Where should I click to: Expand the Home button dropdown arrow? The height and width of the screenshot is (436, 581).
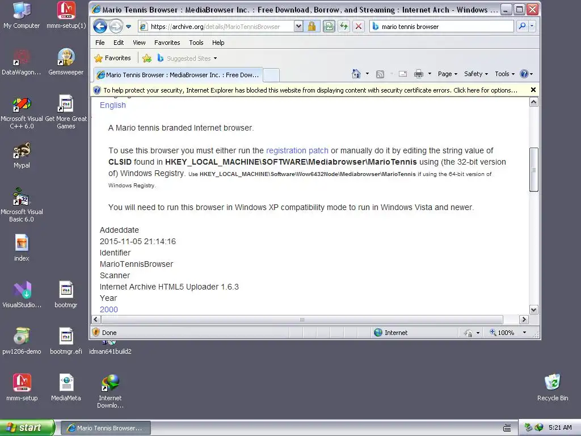click(367, 74)
